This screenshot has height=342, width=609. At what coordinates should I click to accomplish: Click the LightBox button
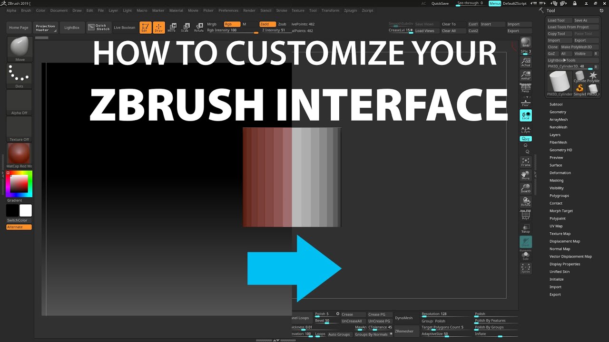click(x=72, y=28)
